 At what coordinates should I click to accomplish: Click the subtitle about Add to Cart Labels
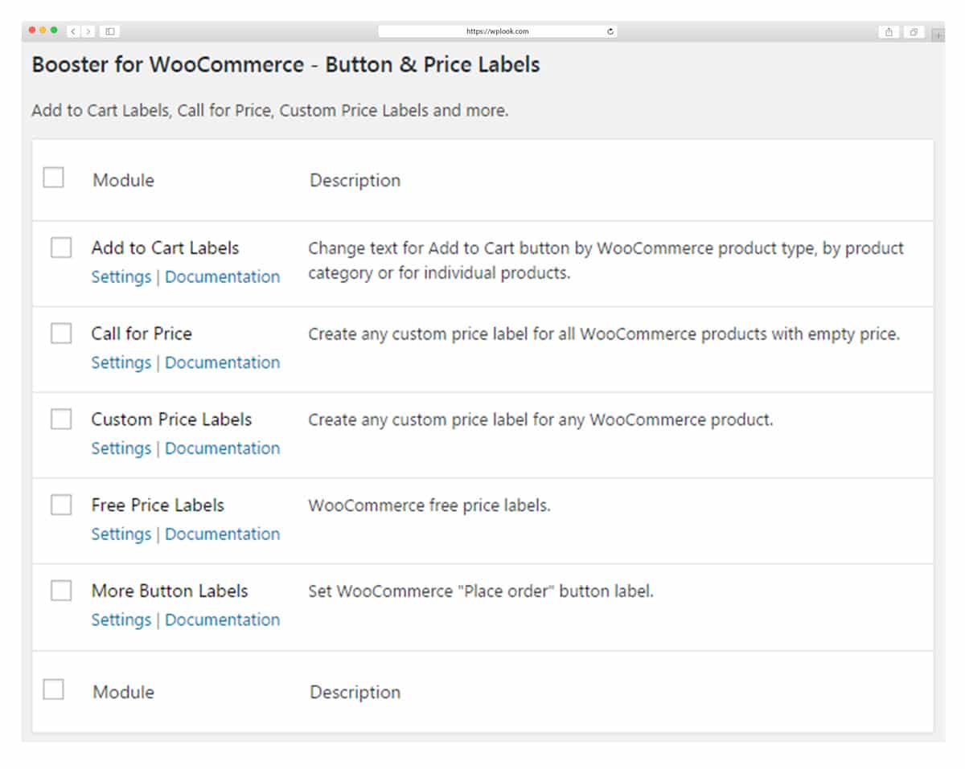click(270, 111)
